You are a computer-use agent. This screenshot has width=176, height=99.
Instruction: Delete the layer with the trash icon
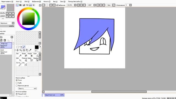[5, 40]
